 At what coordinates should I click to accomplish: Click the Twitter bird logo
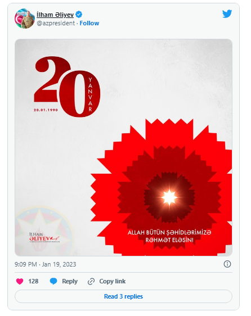[x=227, y=13]
